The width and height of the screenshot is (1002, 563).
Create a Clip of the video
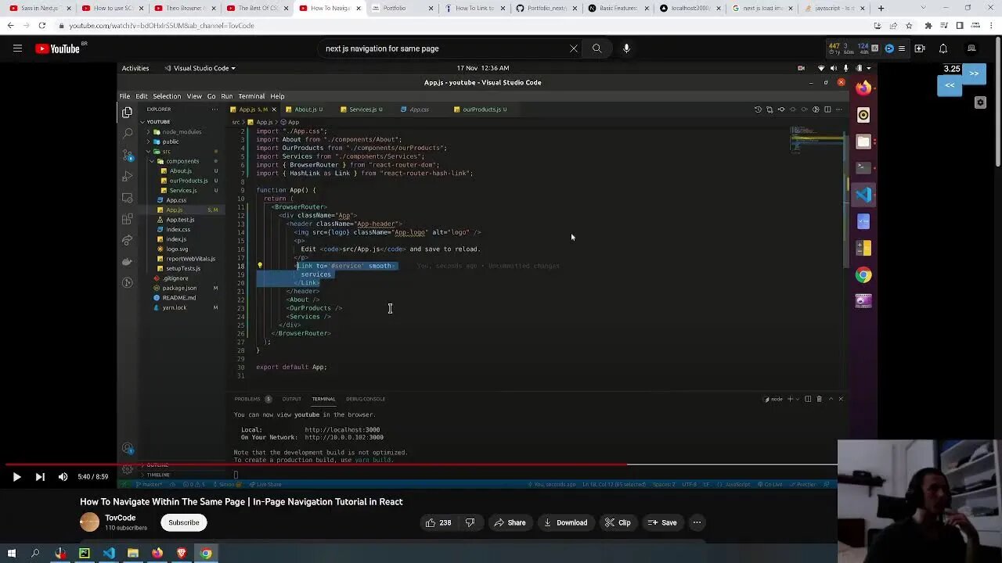pos(618,522)
